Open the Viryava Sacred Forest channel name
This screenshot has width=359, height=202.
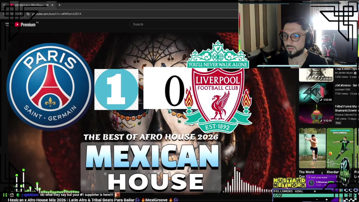tap(346, 115)
